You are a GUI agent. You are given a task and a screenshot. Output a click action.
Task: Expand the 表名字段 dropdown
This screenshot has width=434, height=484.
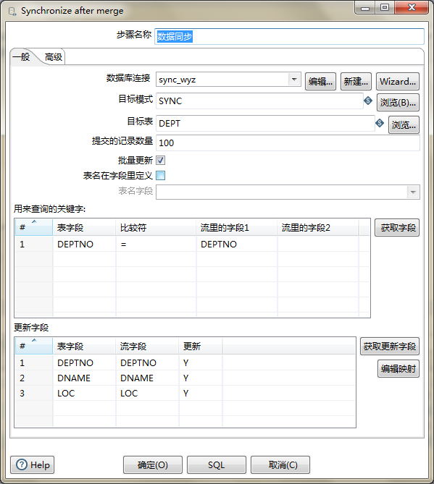(413, 192)
